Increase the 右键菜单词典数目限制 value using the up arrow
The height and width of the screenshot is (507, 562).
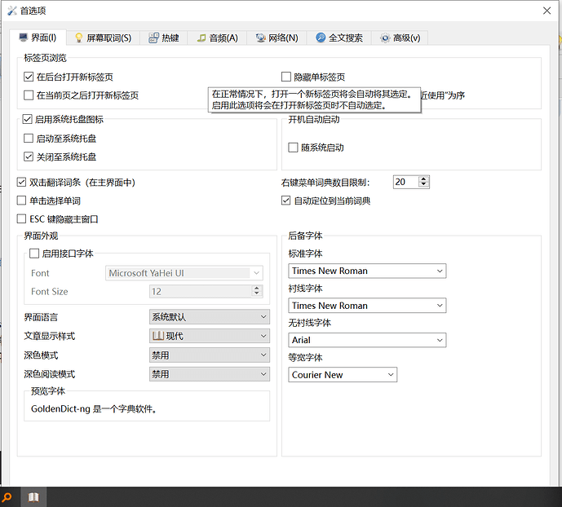[x=424, y=179]
